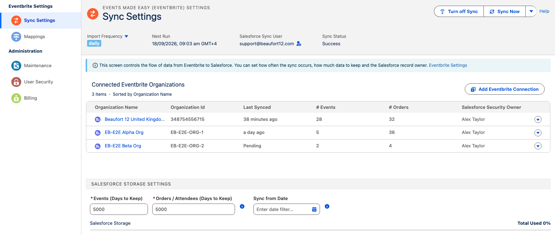The width and height of the screenshot is (555, 235).
Task: Click the organization icon for EB-E2E Beta Org
Action: [98, 146]
